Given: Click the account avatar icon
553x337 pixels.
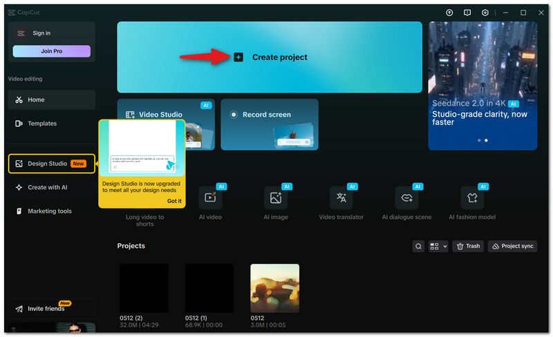Looking at the screenshot, I should click(21, 33).
